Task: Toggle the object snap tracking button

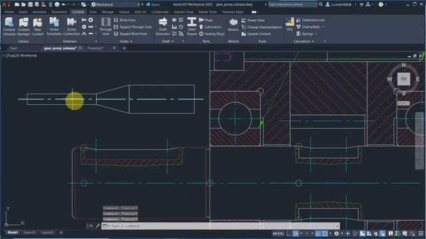Action: 318,233
